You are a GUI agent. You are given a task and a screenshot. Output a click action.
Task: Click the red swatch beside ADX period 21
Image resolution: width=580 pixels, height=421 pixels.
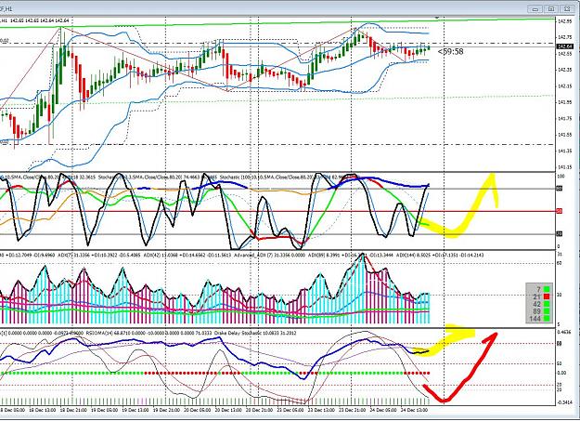(547, 296)
